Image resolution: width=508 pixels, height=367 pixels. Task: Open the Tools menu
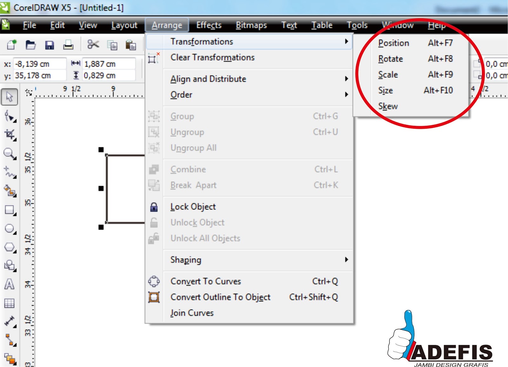(357, 25)
